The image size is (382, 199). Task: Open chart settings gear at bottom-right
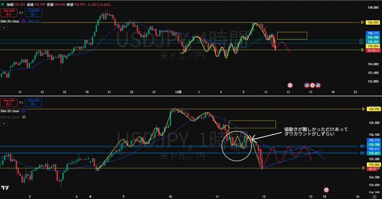pyautogui.click(x=374, y=196)
